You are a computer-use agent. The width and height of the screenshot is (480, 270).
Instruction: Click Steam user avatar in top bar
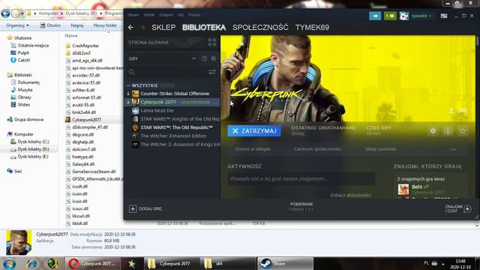404,16
